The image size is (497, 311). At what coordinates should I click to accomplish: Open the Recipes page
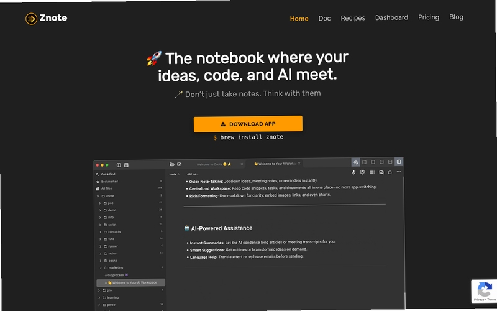tap(353, 18)
